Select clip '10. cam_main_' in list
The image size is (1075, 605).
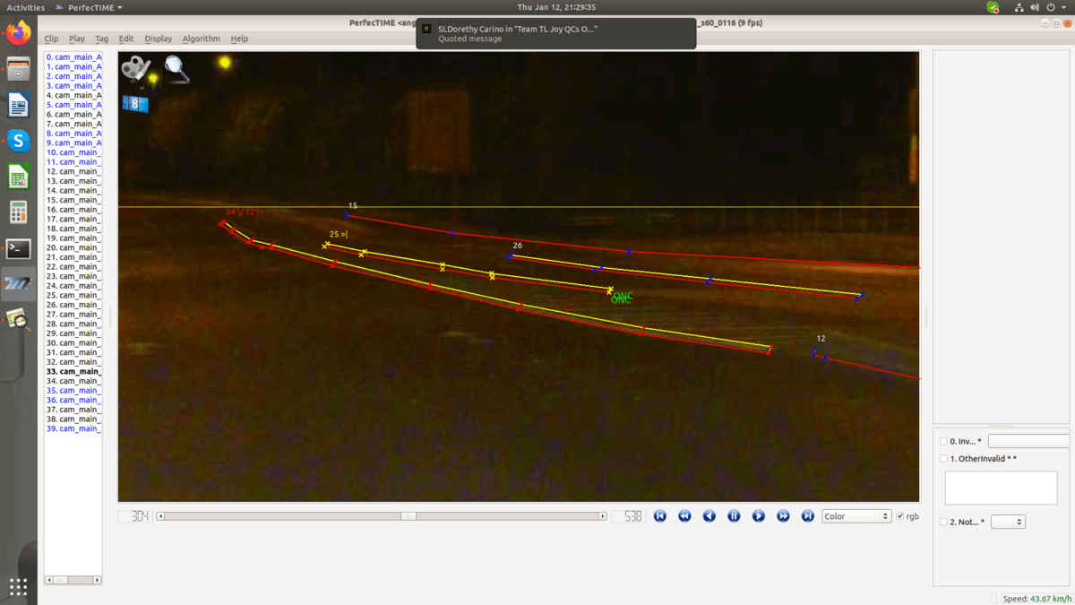[73, 152]
